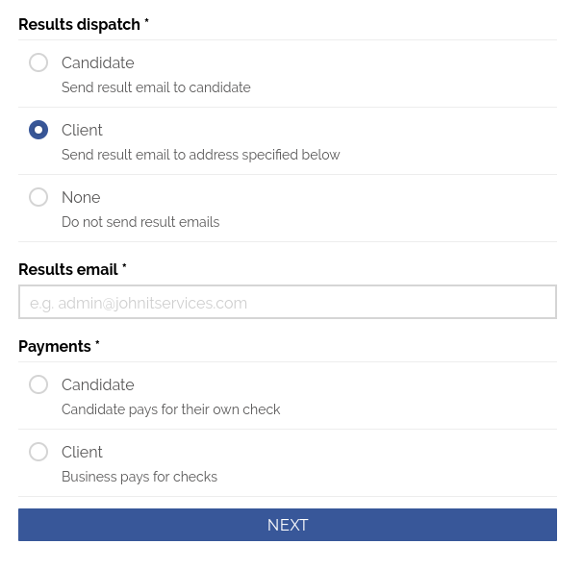Screen dimensions: 584x569
Task: Click the "Results email" field label
Action: tap(68, 269)
